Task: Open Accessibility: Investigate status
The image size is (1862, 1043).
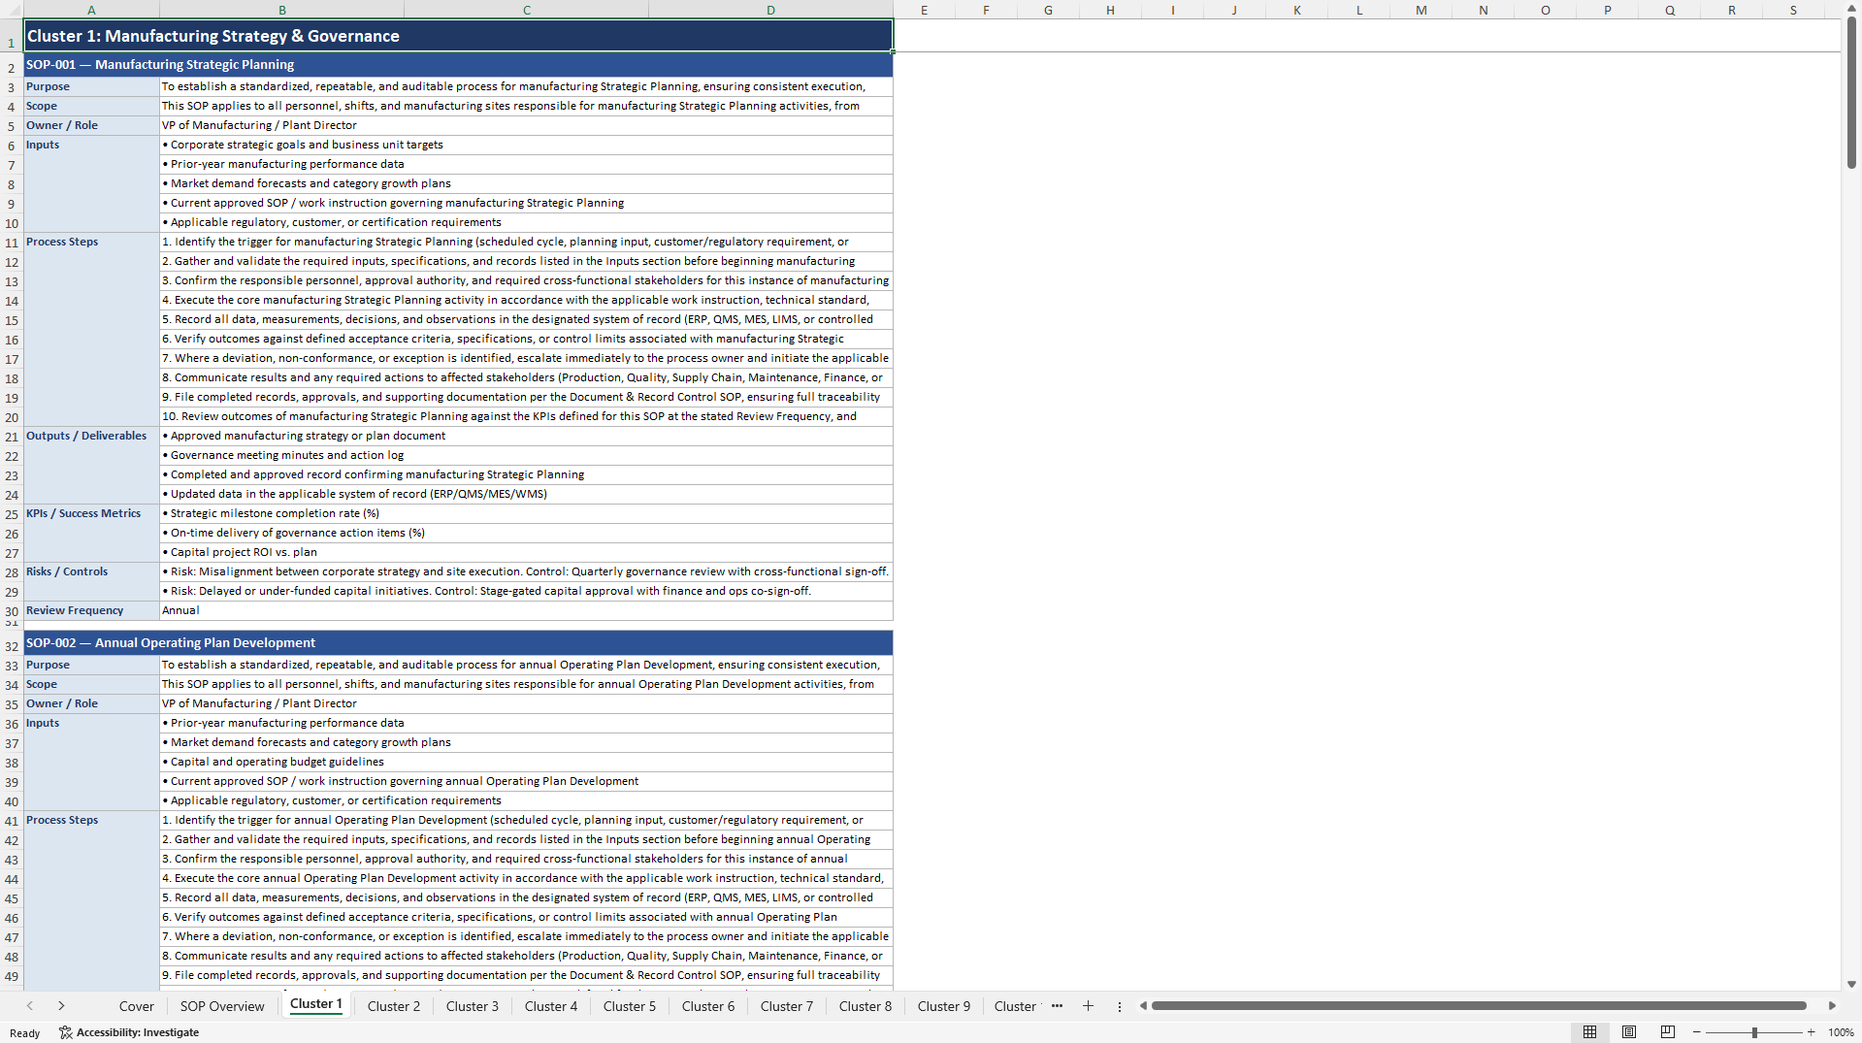Action: [x=129, y=1032]
